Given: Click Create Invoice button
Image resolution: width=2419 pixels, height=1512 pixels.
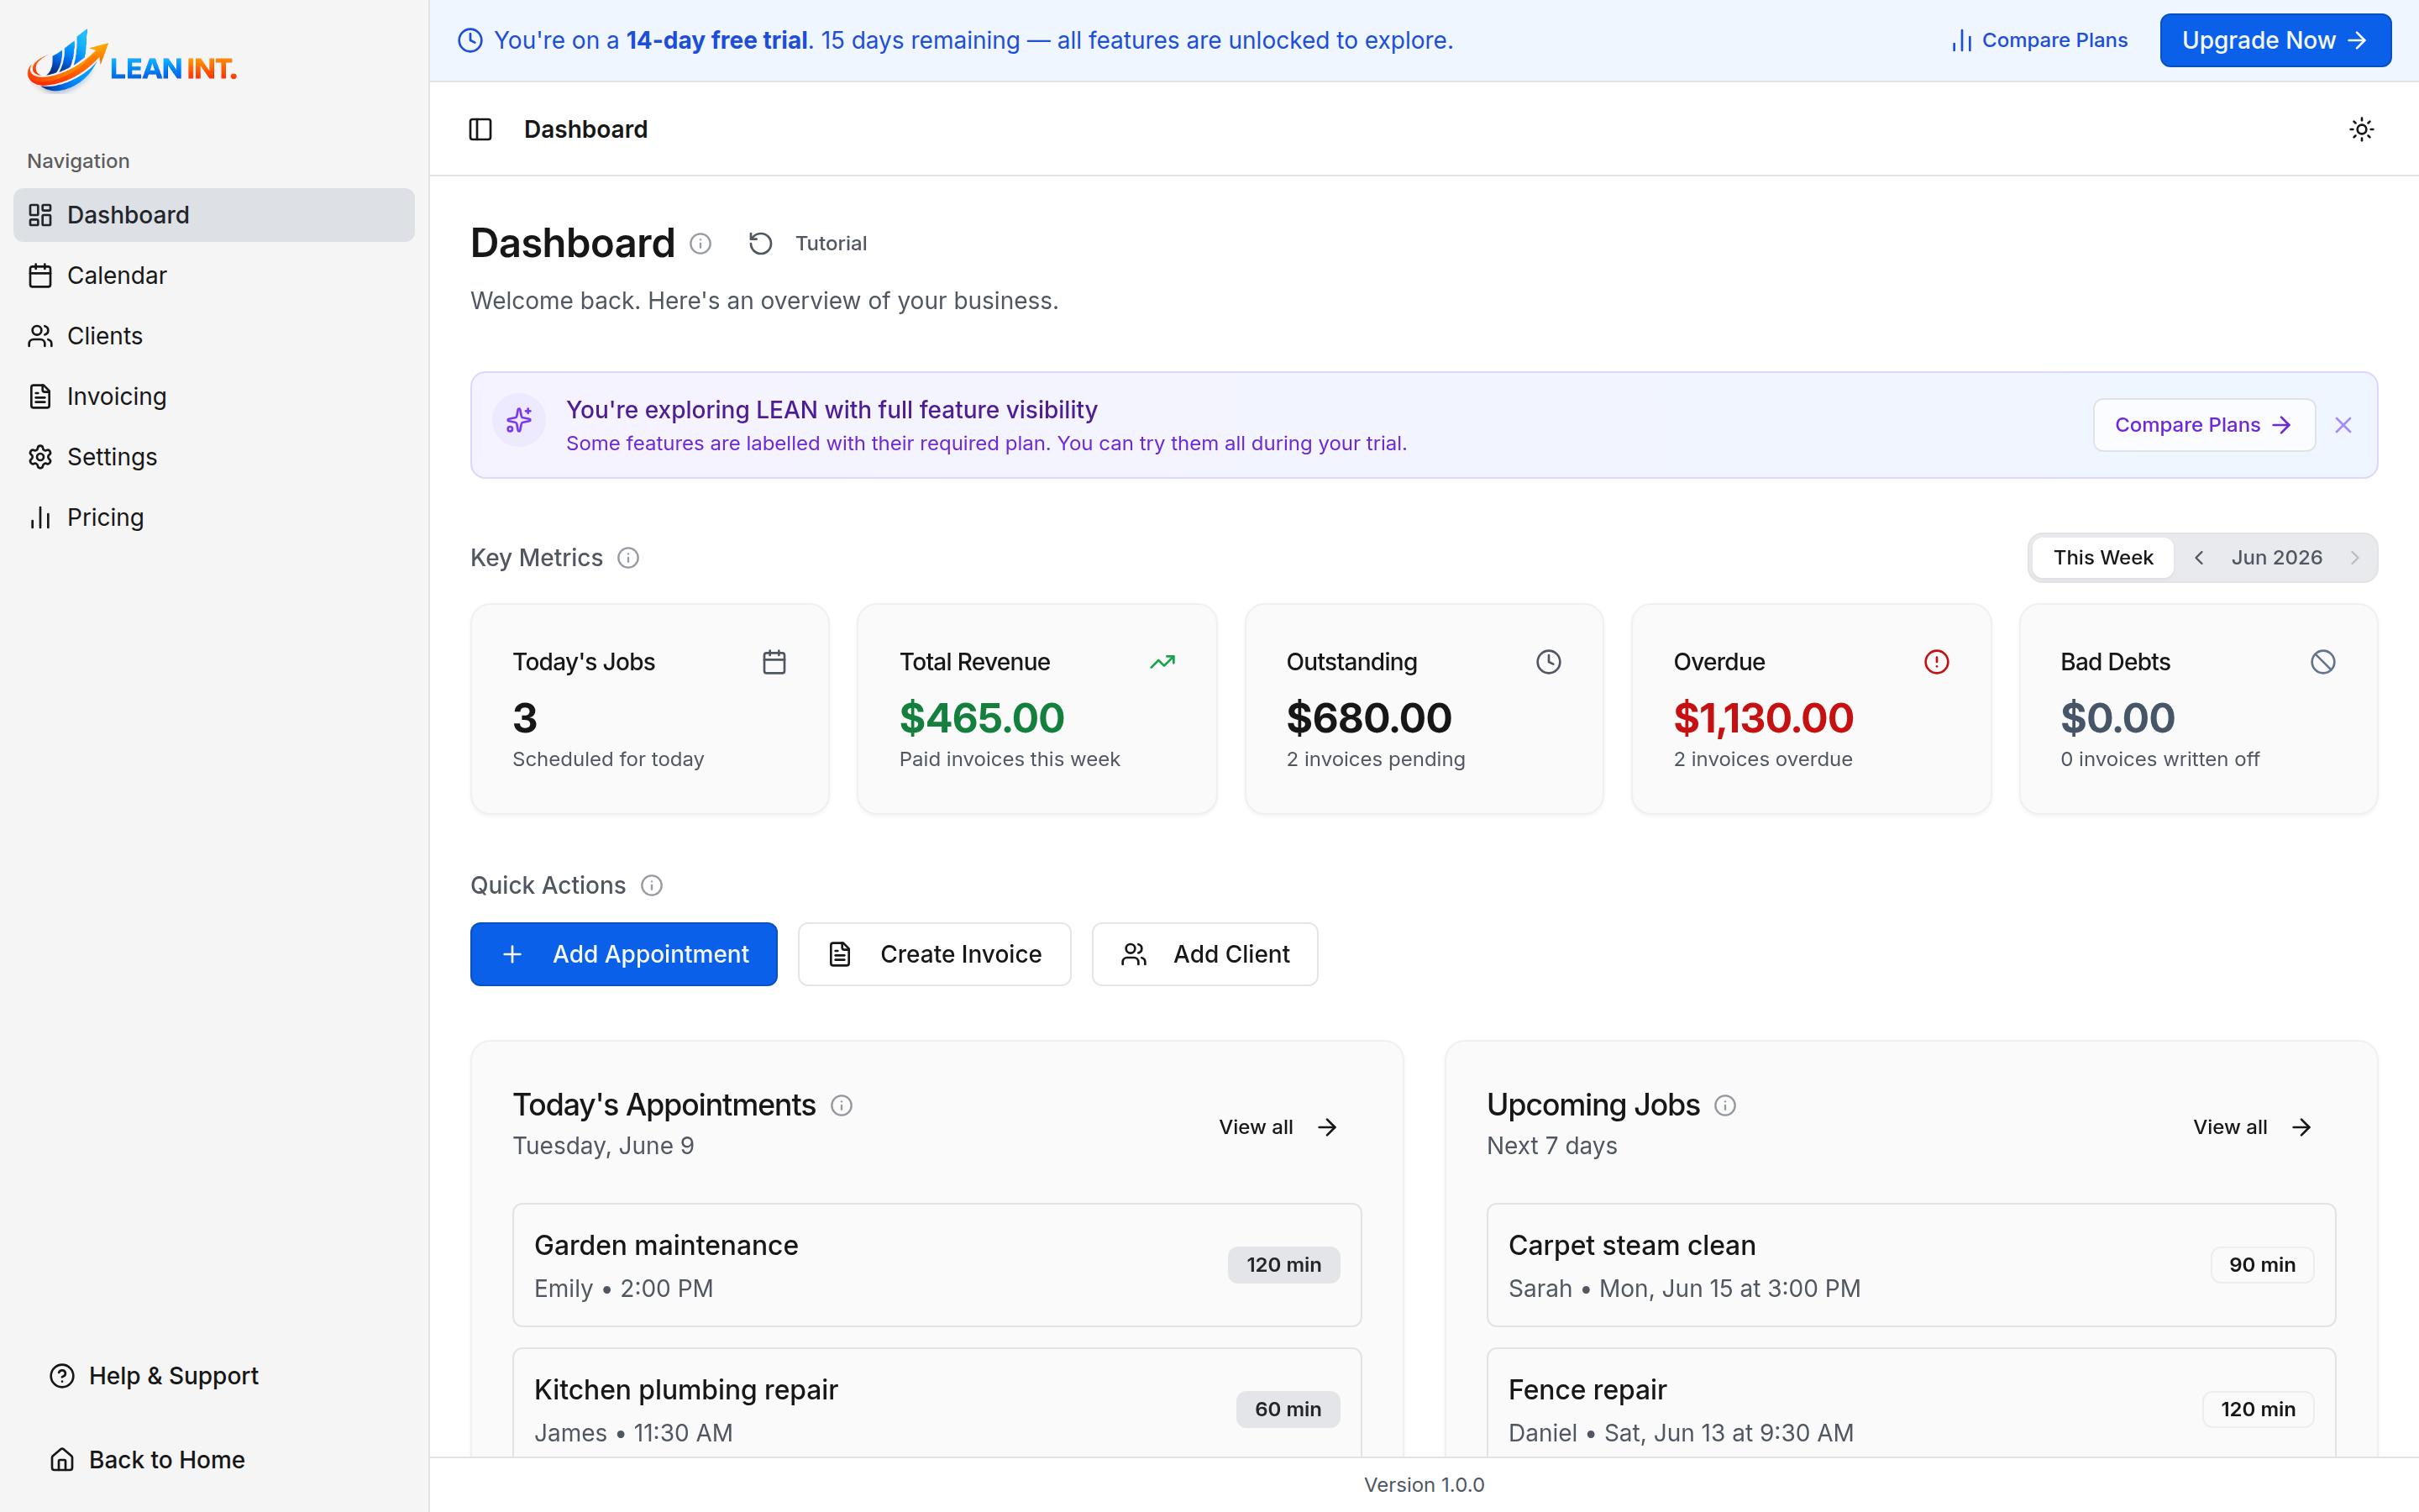Looking at the screenshot, I should tap(934, 954).
